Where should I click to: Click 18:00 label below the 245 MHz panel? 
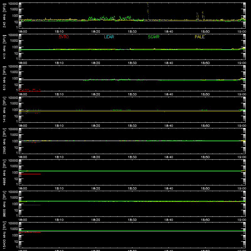pyautogui.click(x=23, y=32)
